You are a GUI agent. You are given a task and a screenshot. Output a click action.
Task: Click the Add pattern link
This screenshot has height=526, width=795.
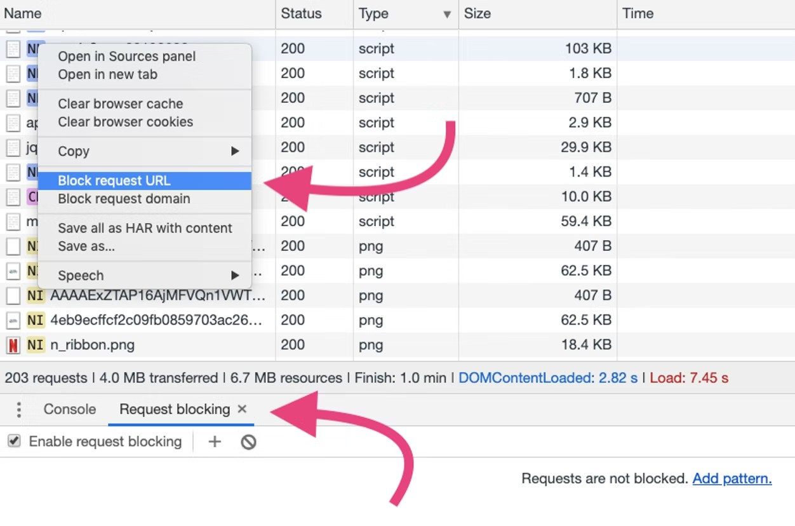click(x=732, y=478)
